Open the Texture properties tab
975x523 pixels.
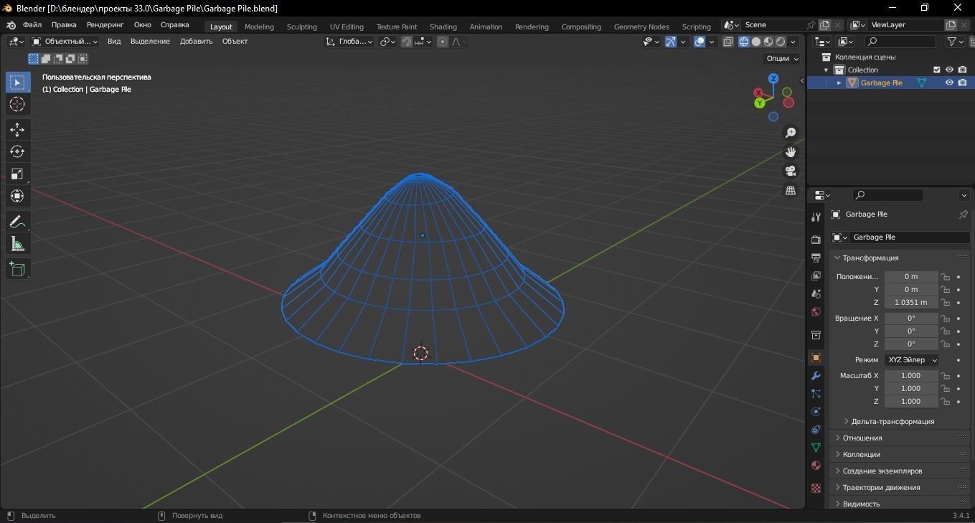pyautogui.click(x=816, y=489)
